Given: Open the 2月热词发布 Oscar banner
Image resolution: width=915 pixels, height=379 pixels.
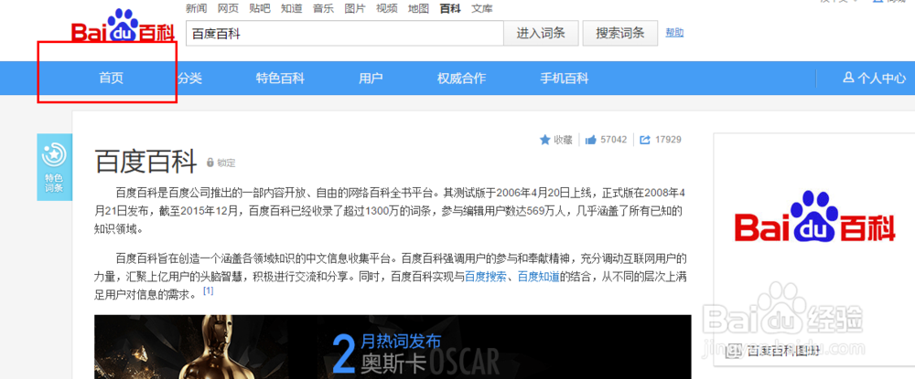Looking at the screenshot, I should (393, 347).
